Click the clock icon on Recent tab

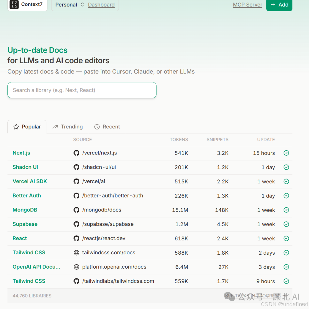[97, 127]
